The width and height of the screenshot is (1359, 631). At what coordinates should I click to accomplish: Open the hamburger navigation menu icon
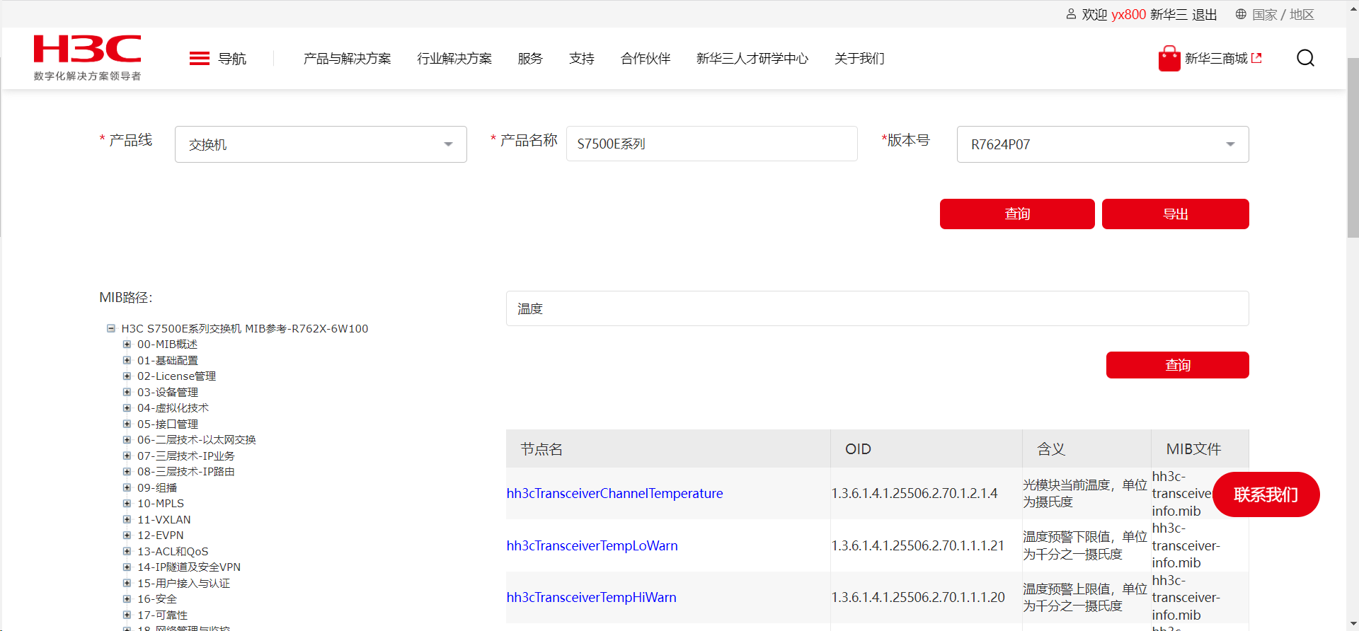[x=200, y=59]
